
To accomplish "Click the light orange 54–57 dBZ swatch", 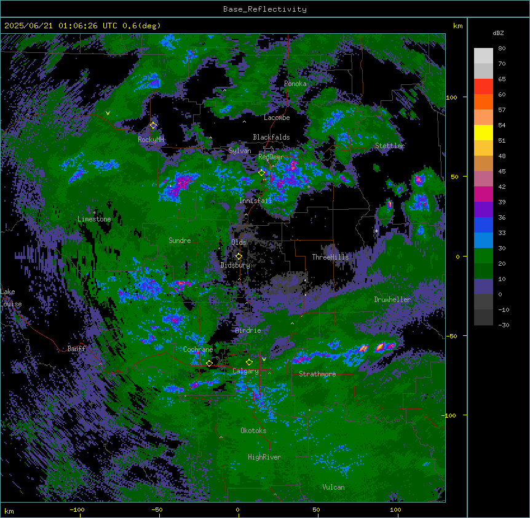I will coord(483,118).
